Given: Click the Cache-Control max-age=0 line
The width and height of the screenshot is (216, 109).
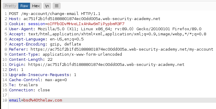Looking at the screenshot, I should [x=38, y=80].
